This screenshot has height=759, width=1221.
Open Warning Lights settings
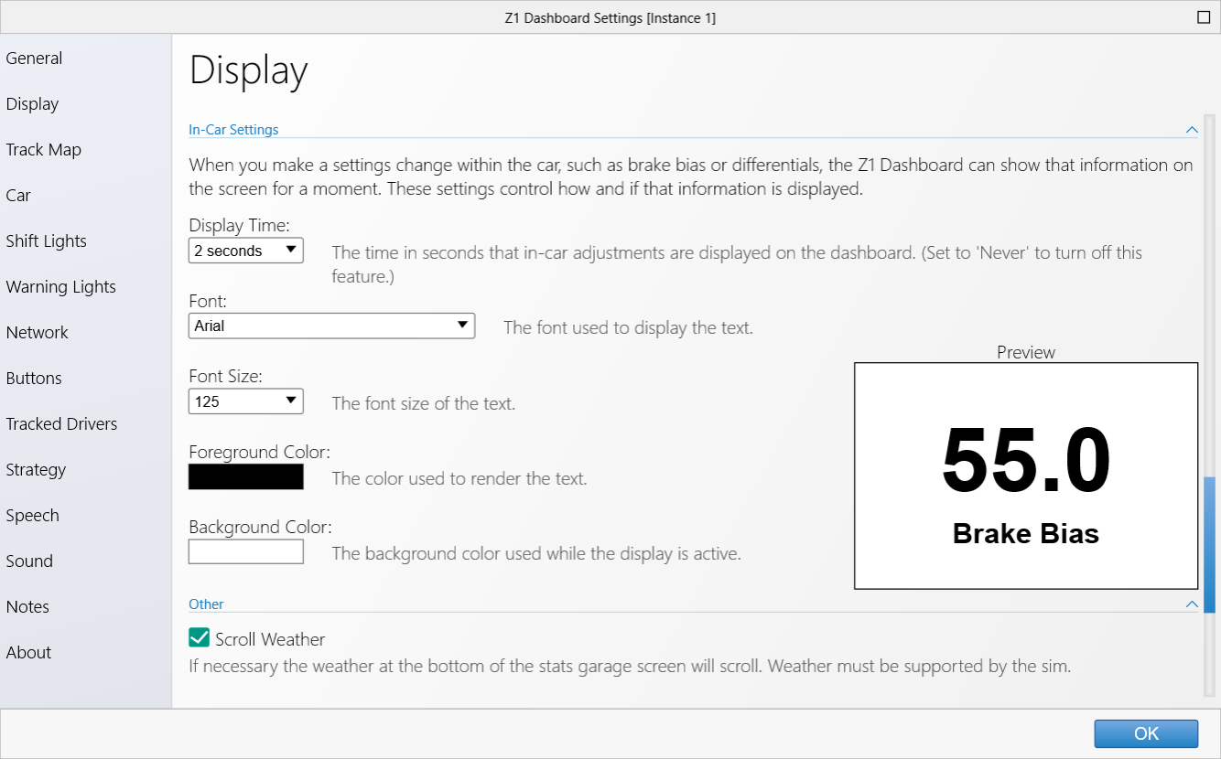coord(60,287)
